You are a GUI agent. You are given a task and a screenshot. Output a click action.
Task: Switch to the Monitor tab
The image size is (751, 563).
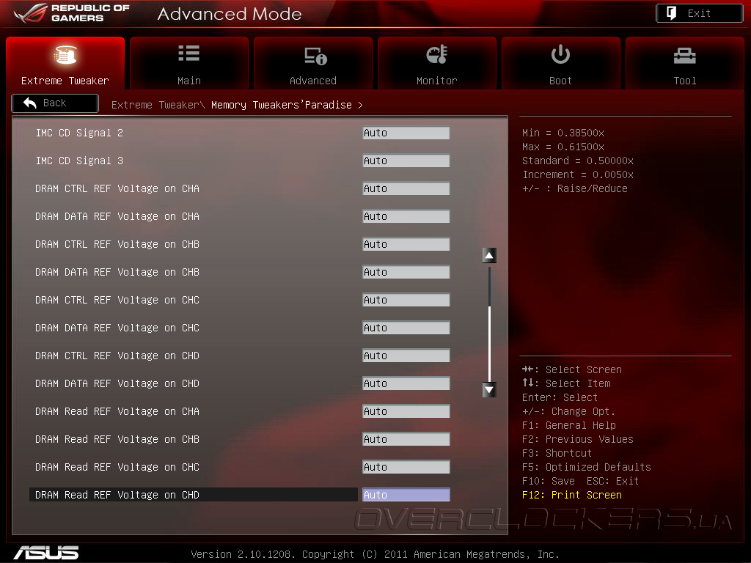click(437, 63)
